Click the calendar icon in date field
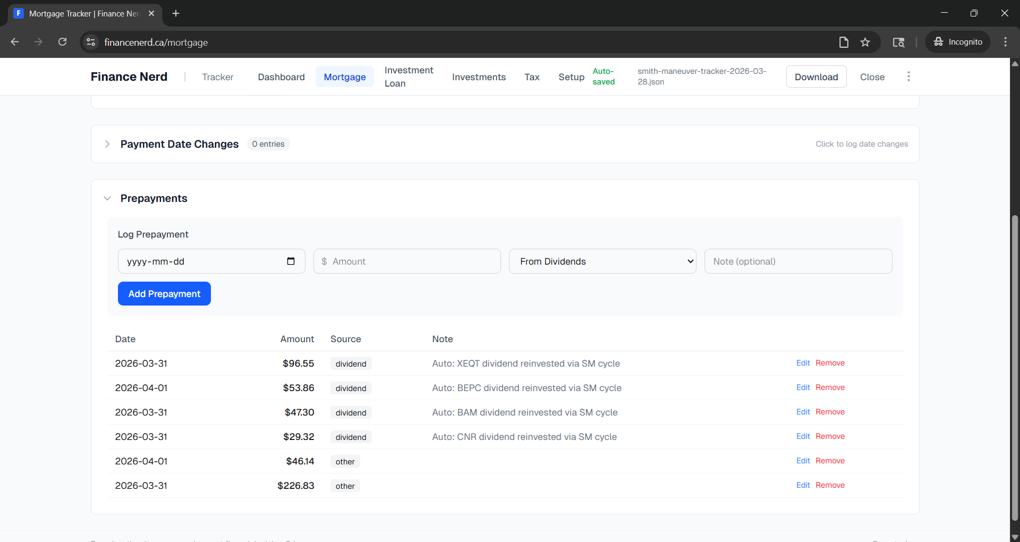The width and height of the screenshot is (1020, 542). pos(291,261)
